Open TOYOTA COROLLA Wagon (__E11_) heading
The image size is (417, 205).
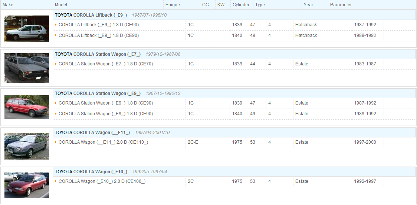(x=92, y=133)
